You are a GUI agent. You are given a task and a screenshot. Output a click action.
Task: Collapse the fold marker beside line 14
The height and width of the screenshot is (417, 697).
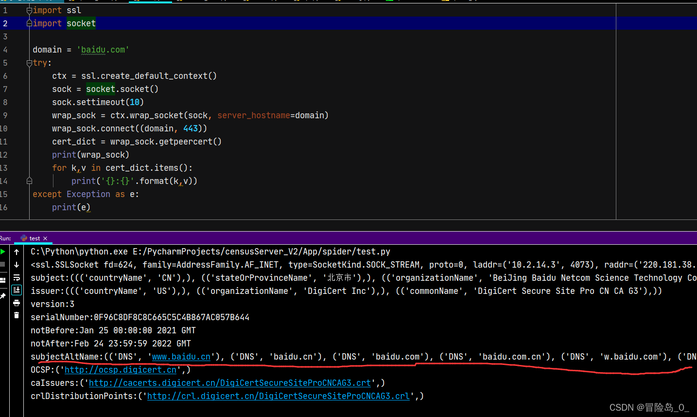pos(29,181)
